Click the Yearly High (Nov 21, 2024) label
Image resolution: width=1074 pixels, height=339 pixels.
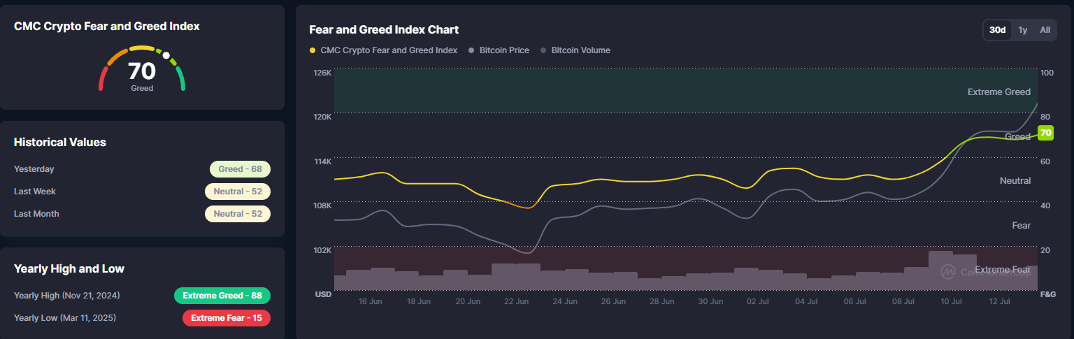tap(67, 296)
